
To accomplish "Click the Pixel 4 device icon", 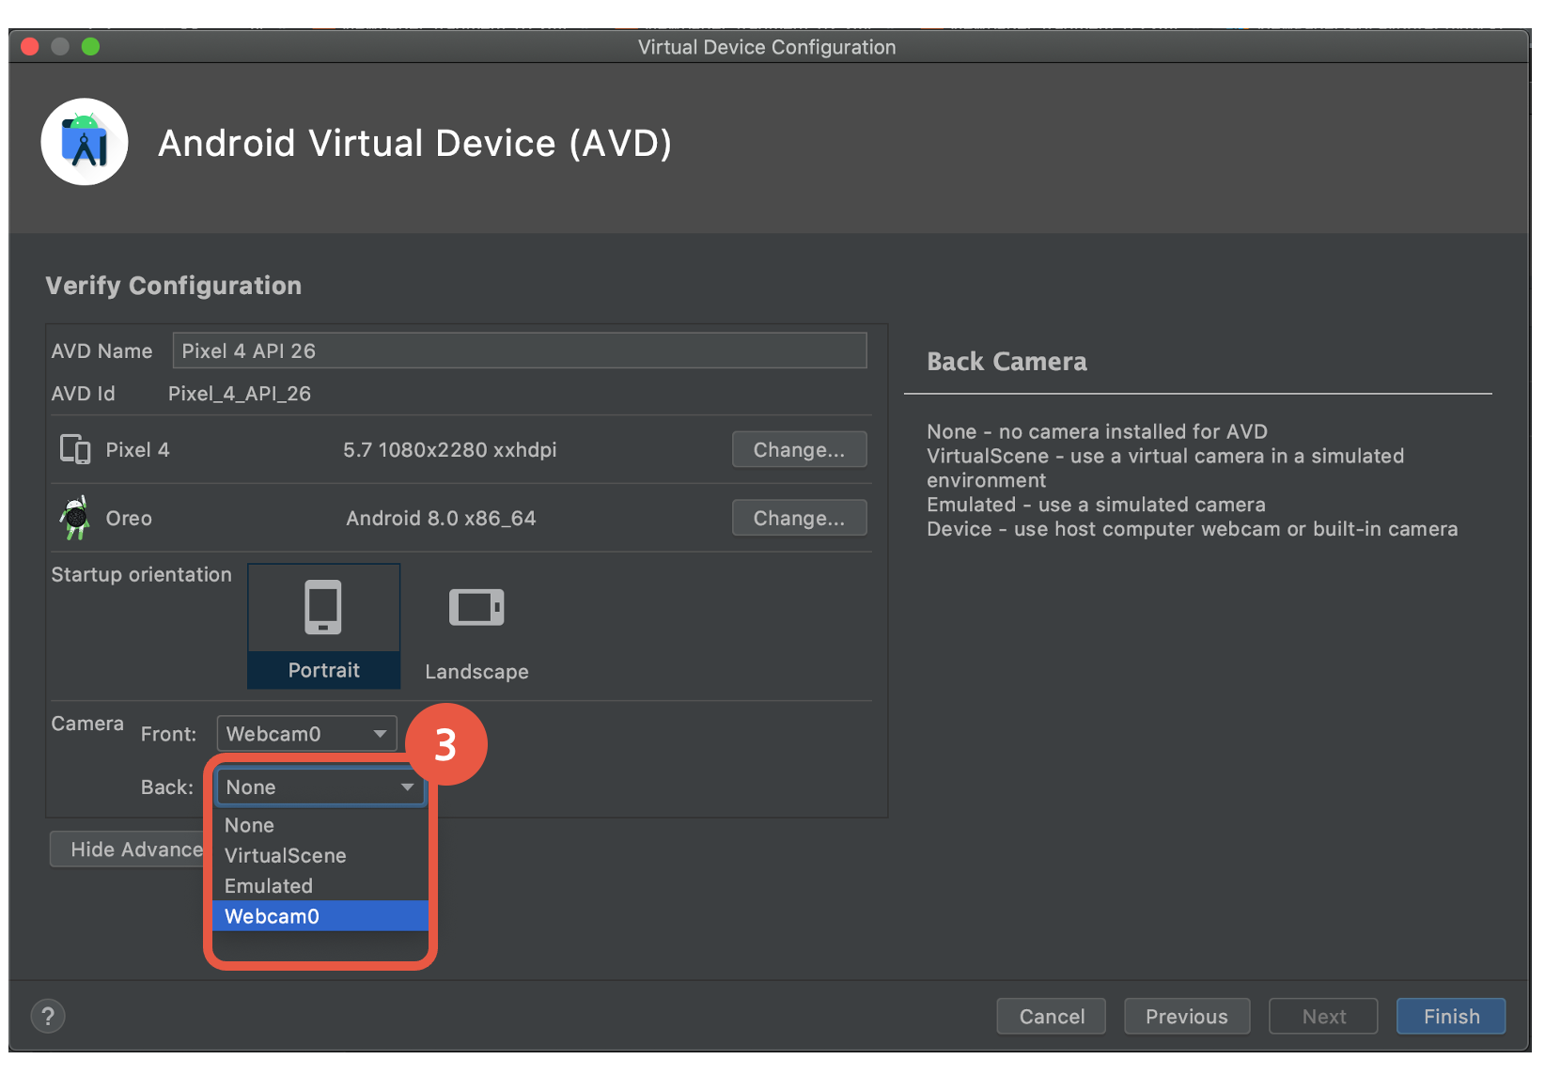I will tap(75, 449).
